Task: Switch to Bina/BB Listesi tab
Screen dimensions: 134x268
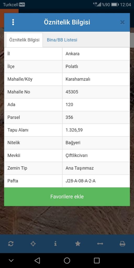Action: (62, 40)
